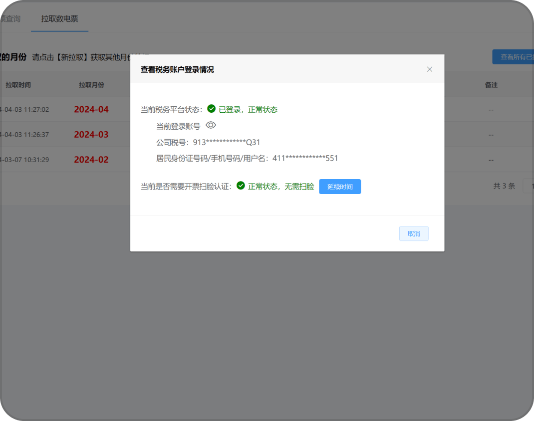
Task: Select the 2024-03 month cell
Action: 91,135
